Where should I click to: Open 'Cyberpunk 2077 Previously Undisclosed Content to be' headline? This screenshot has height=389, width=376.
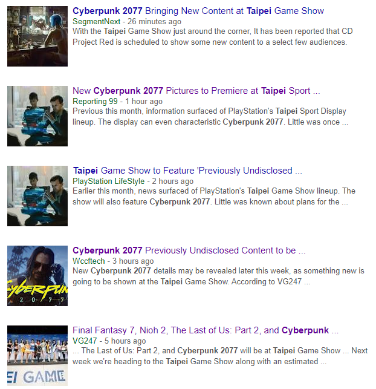point(189,250)
